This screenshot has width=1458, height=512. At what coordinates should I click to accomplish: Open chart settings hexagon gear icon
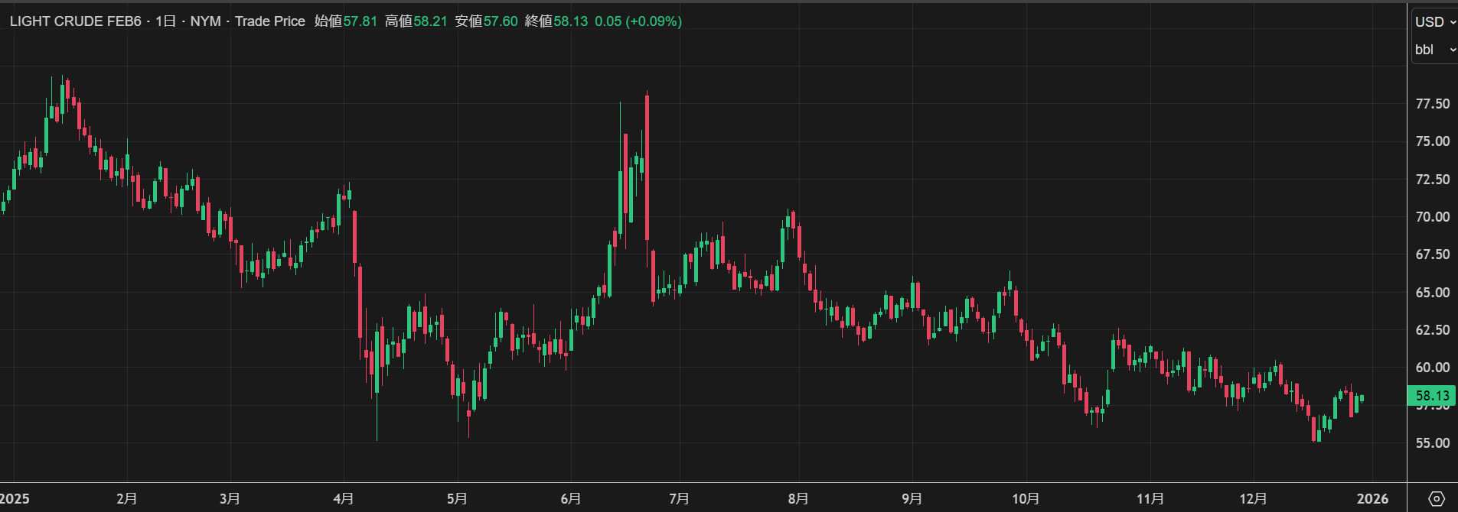[x=1437, y=499]
